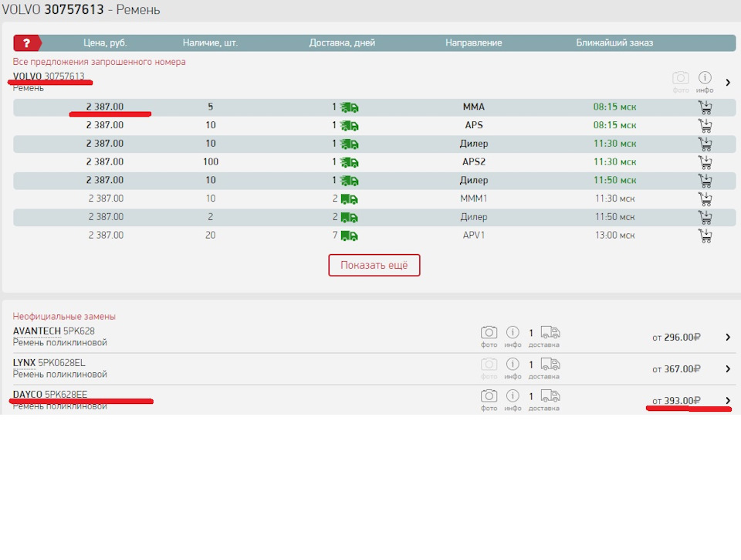Click delivery truck icon for DAYCO 5PK628EE
Image resolution: width=741 pixels, height=560 pixels.
point(550,395)
